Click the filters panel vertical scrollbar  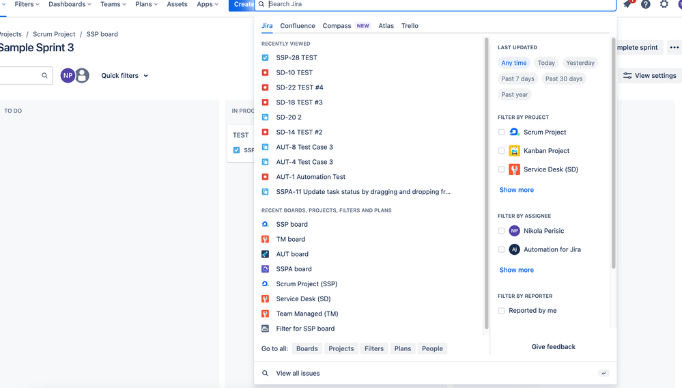tap(613, 153)
